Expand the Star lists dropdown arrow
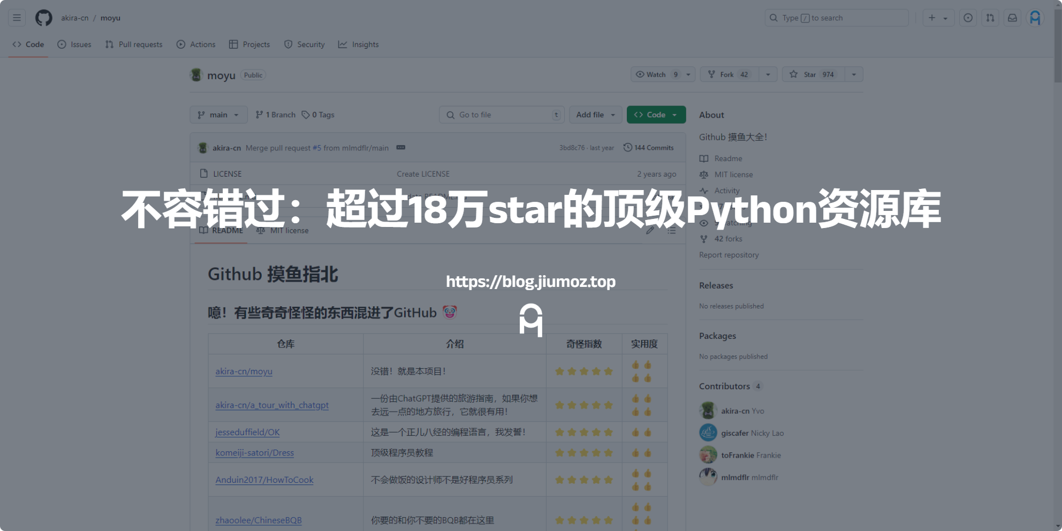The image size is (1062, 531). (x=854, y=74)
